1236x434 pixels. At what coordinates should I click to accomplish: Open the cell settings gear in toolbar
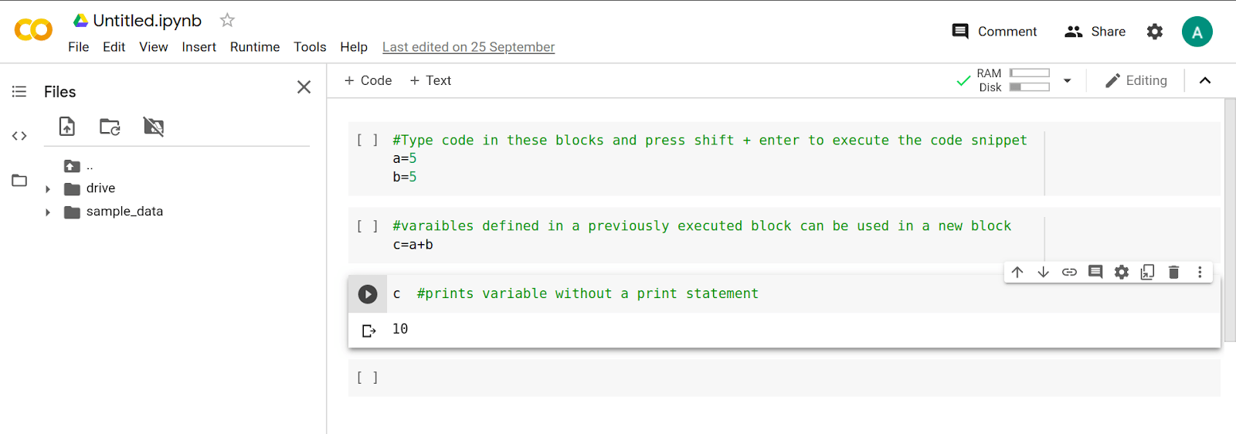[1122, 272]
